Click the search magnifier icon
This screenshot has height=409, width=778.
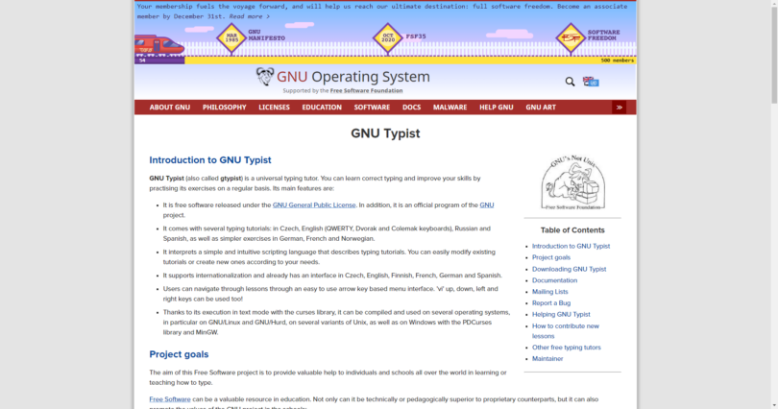570,82
